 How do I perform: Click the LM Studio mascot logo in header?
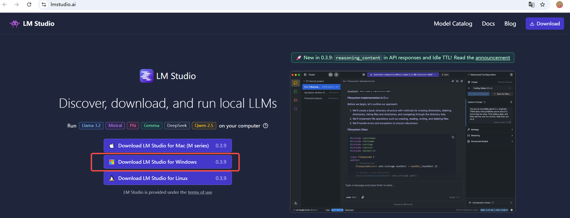15,24
